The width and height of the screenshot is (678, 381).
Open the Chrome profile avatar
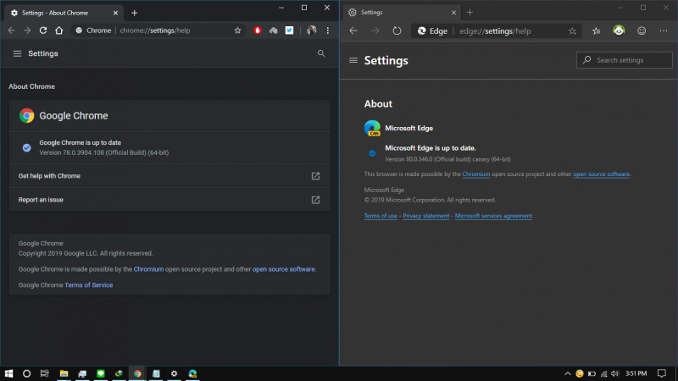311,30
